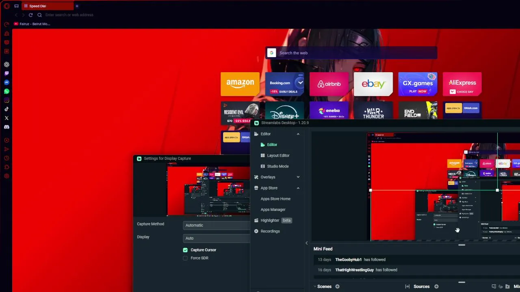Image resolution: width=520 pixels, height=292 pixels.
Task: Open the Display Auto dropdown
Action: pyautogui.click(x=217, y=238)
